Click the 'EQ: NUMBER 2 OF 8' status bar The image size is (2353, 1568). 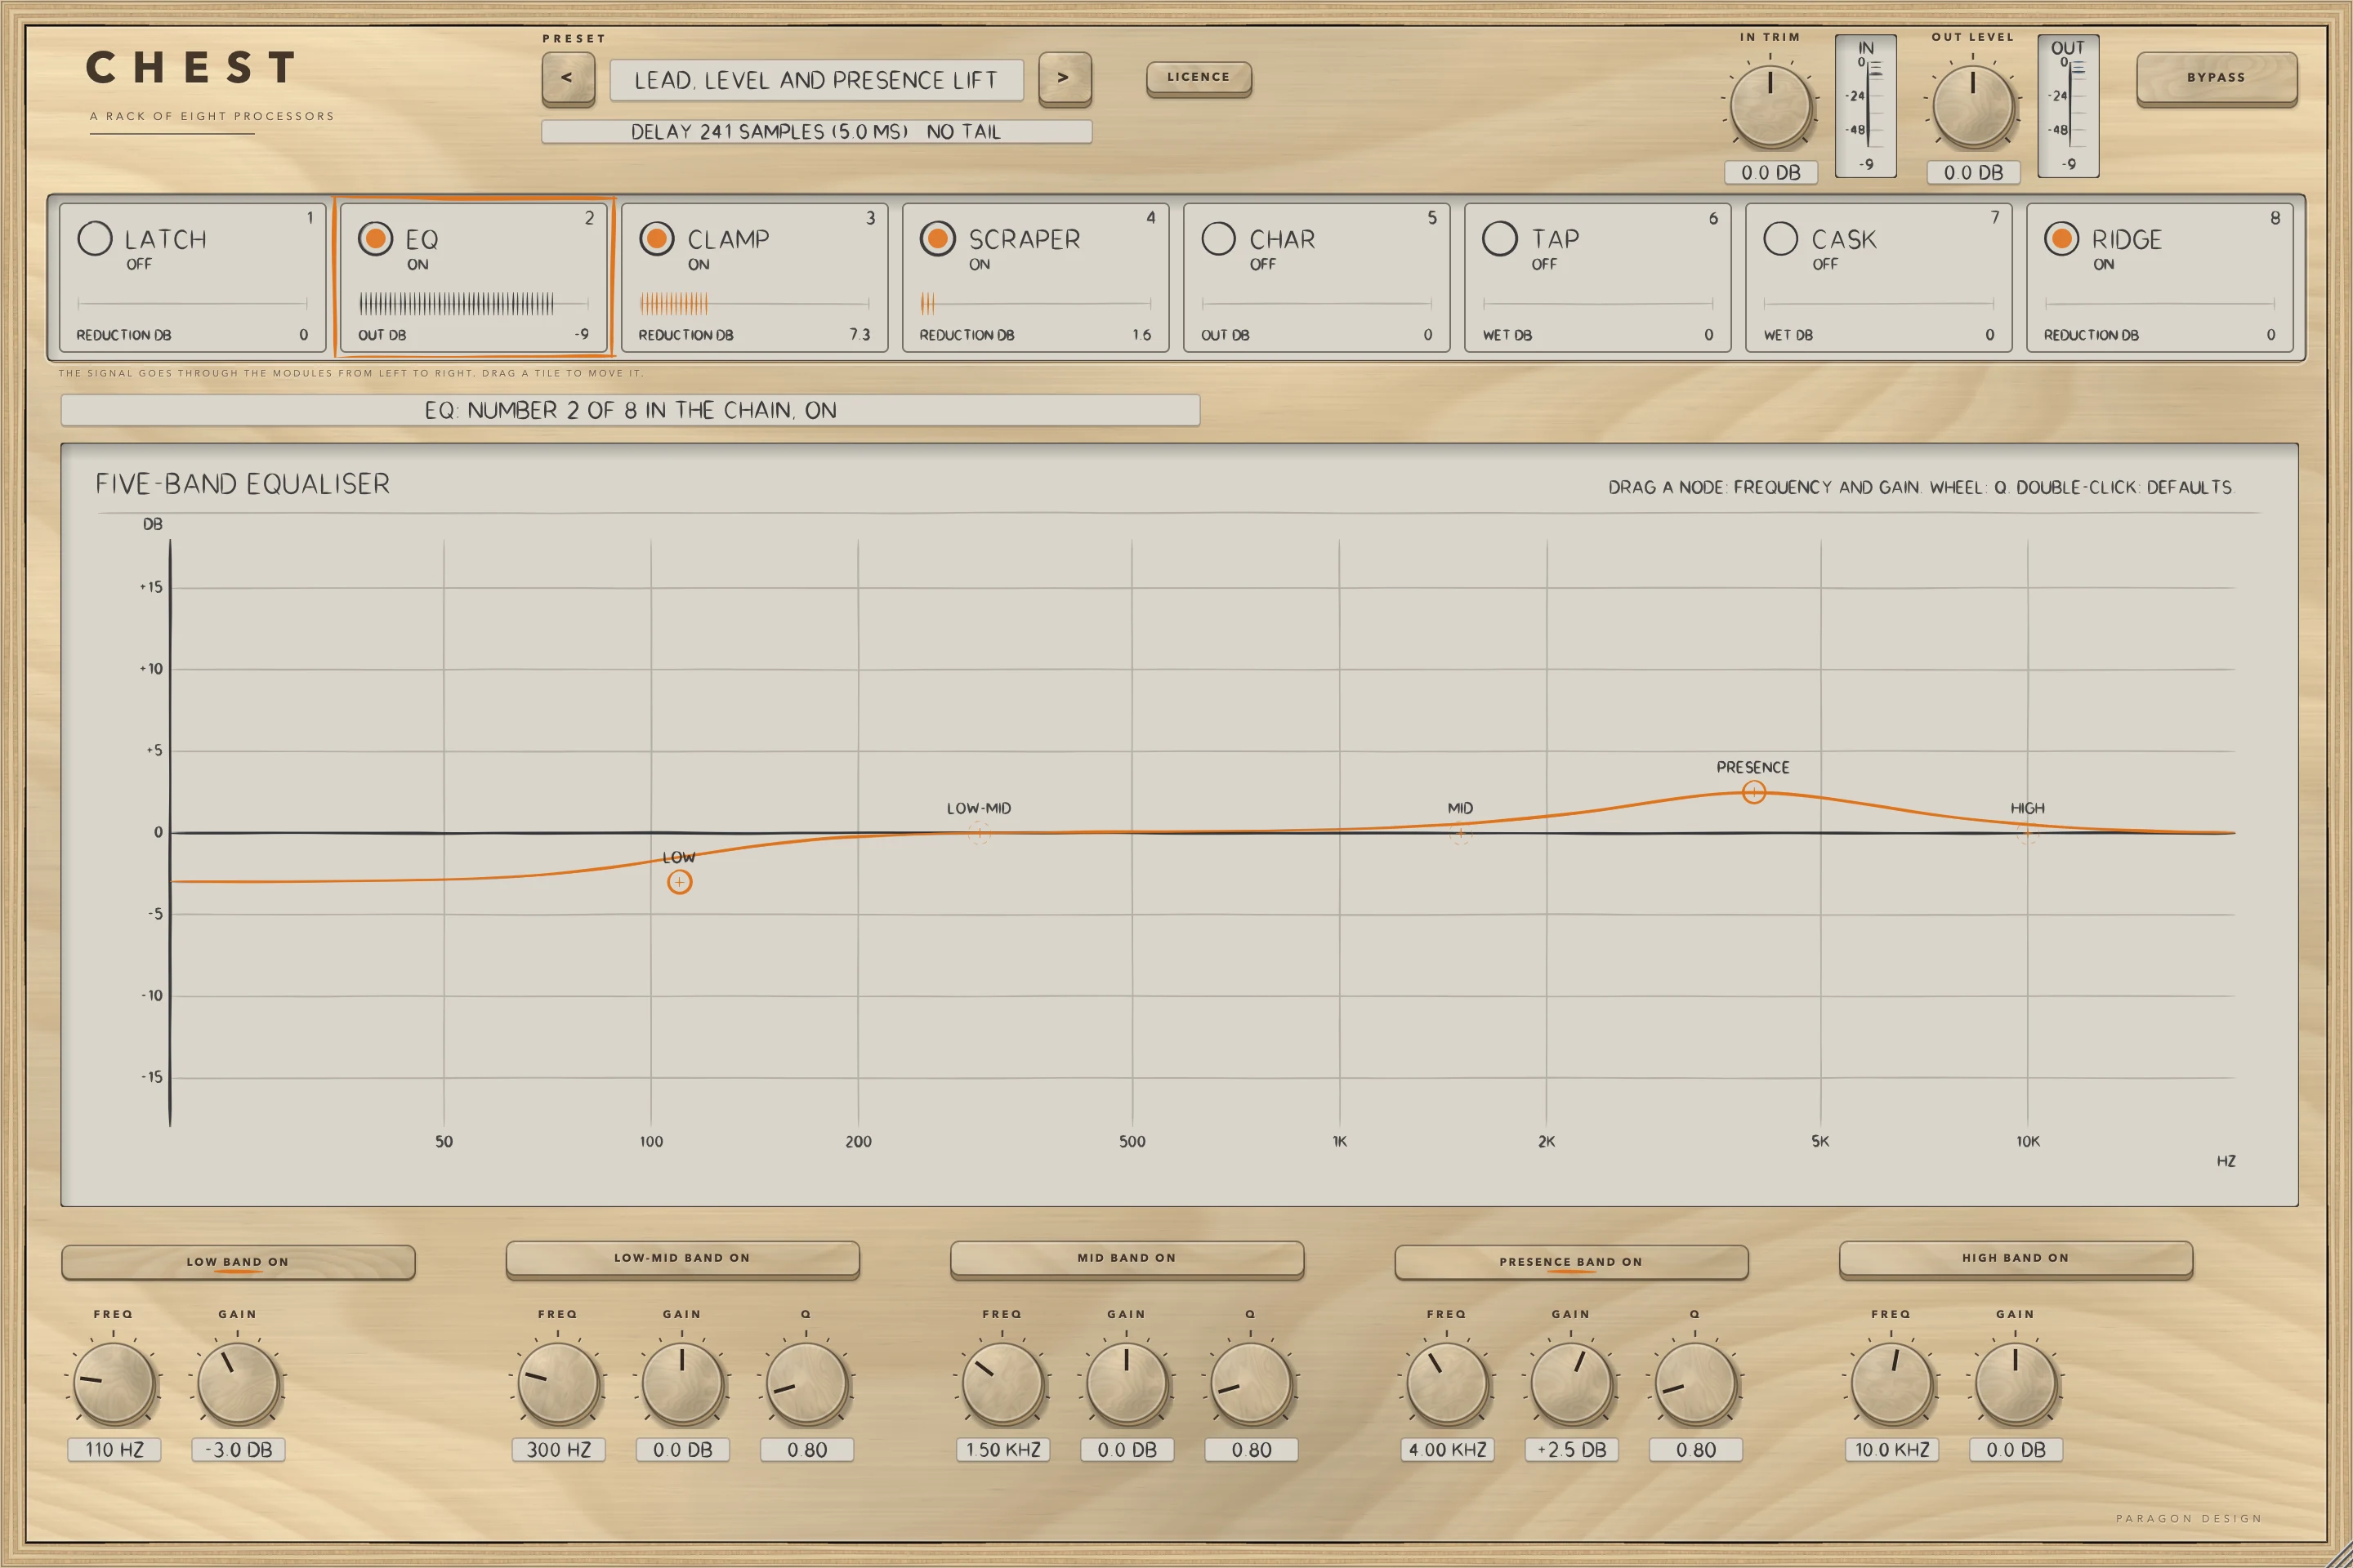(x=630, y=410)
